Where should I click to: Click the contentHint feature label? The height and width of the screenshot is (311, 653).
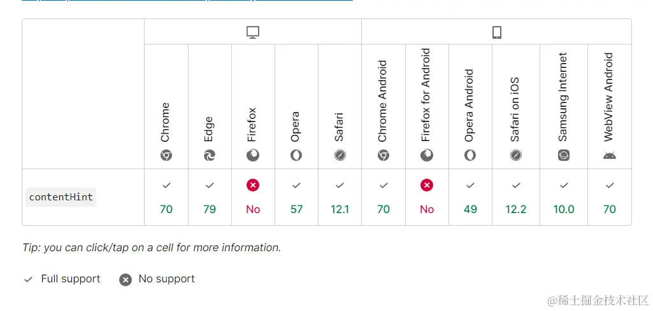pos(61,197)
